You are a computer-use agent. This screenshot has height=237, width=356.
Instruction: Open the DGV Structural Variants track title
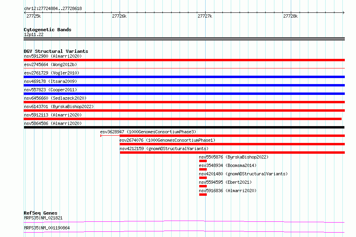click(56, 51)
